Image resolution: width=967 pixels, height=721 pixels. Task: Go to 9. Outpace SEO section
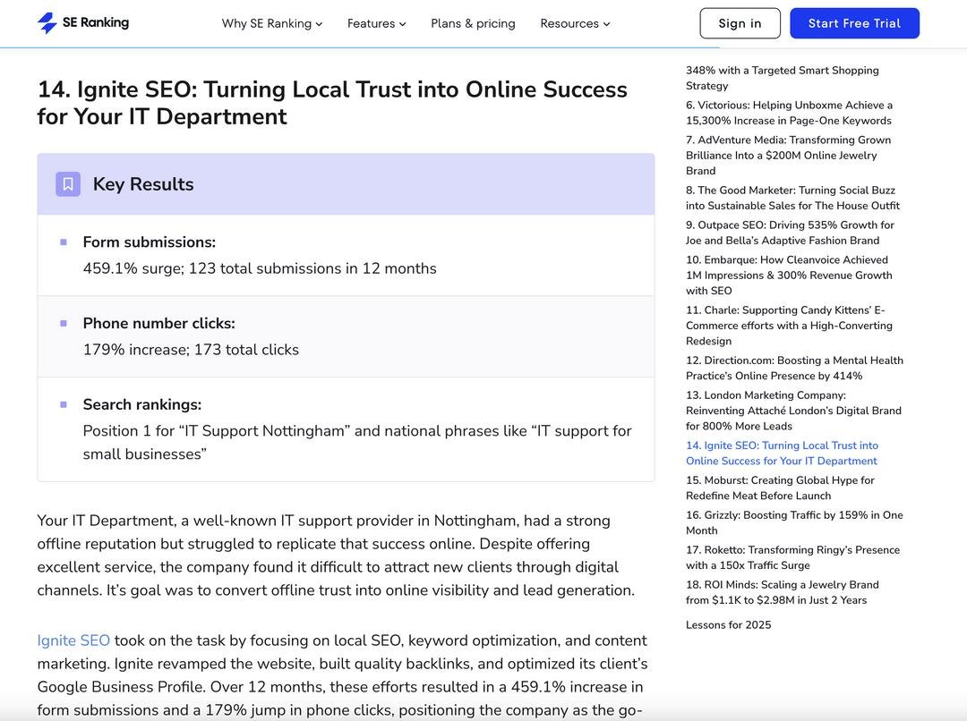pyautogui.click(x=790, y=233)
